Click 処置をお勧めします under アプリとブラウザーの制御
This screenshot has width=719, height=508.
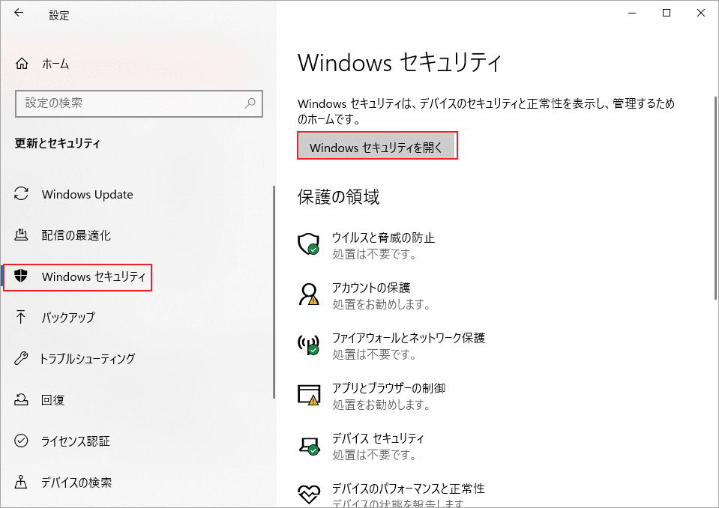(381, 405)
